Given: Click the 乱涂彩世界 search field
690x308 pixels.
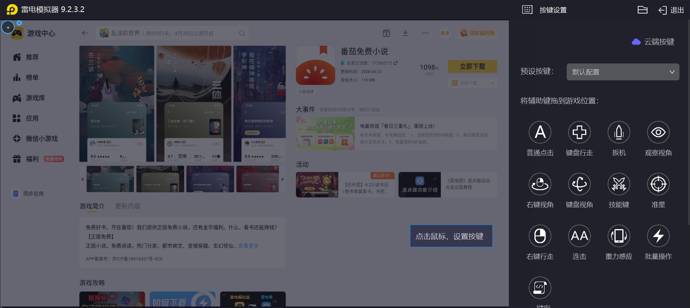Looking at the screenshot, I should (172, 33).
